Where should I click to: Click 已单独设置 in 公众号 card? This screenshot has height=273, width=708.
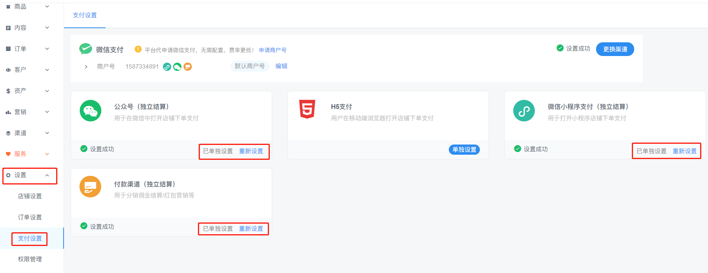218,151
